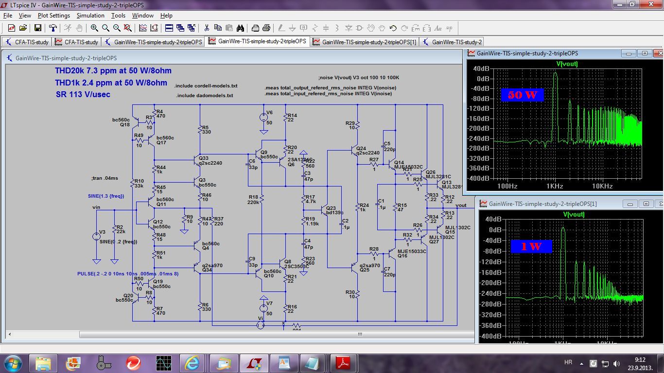This screenshot has height=373, width=664.
Task: Click the V(vout) trace label in the 50 W plot
Action: (x=566, y=64)
